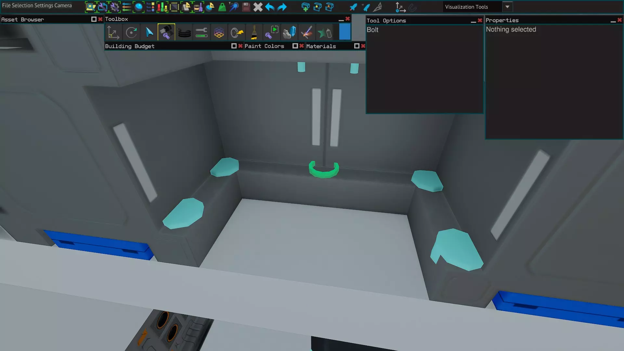
Task: Select the arrow Selection tool
Action: [149, 32]
